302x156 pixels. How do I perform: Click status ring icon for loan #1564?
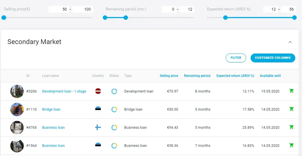point(114,146)
